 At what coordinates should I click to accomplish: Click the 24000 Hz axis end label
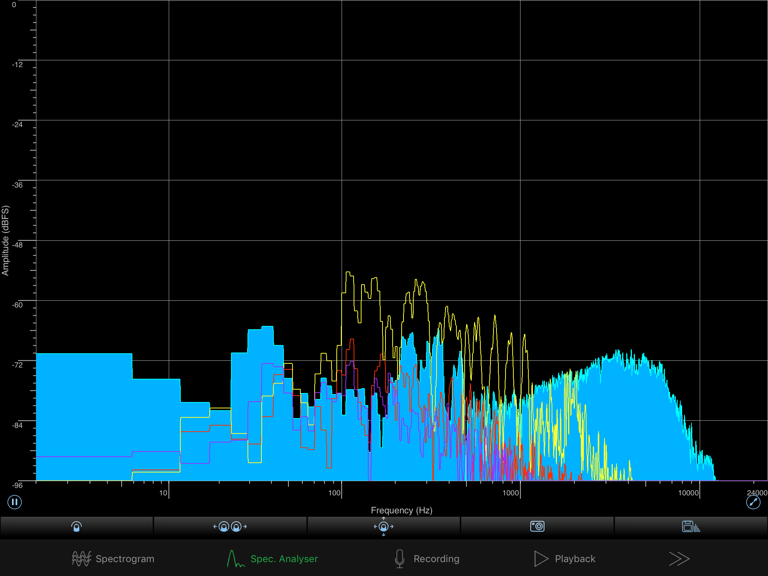[x=756, y=493]
